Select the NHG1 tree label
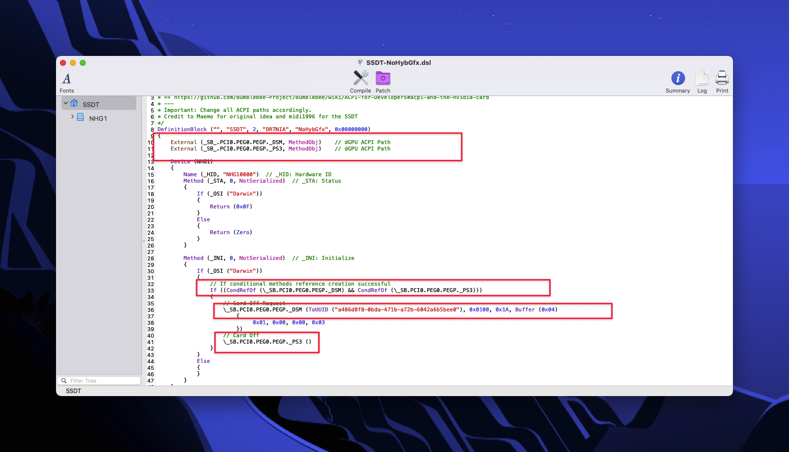The width and height of the screenshot is (789, 452). click(98, 118)
